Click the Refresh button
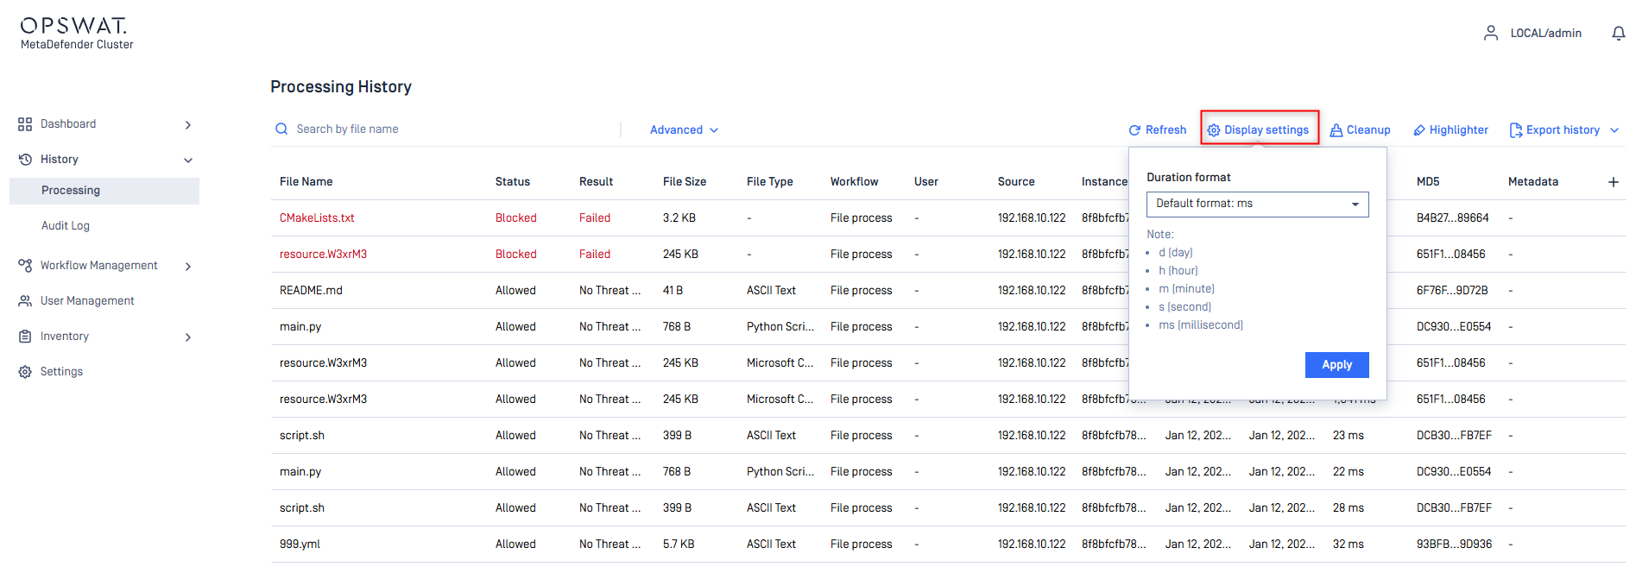 pos(1157,130)
